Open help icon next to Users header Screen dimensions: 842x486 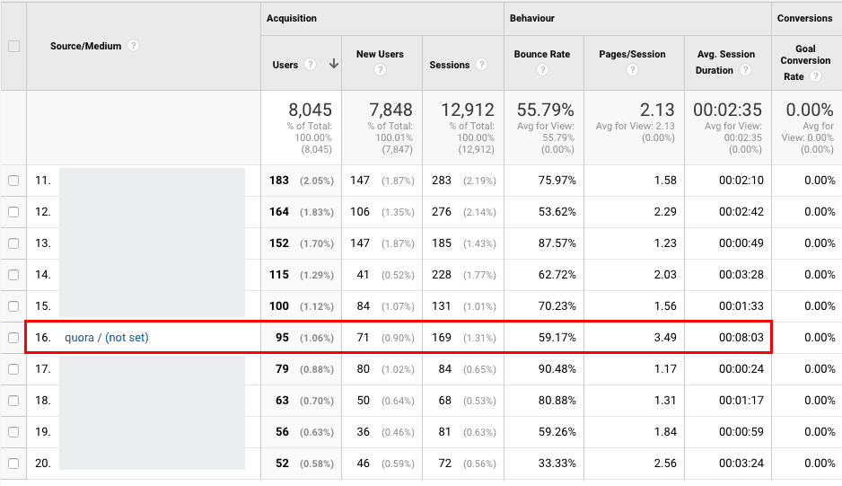(310, 65)
